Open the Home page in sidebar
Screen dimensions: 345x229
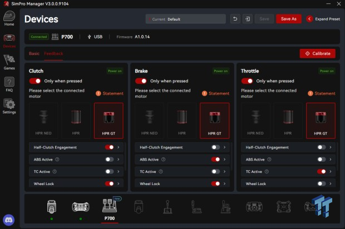click(9, 18)
